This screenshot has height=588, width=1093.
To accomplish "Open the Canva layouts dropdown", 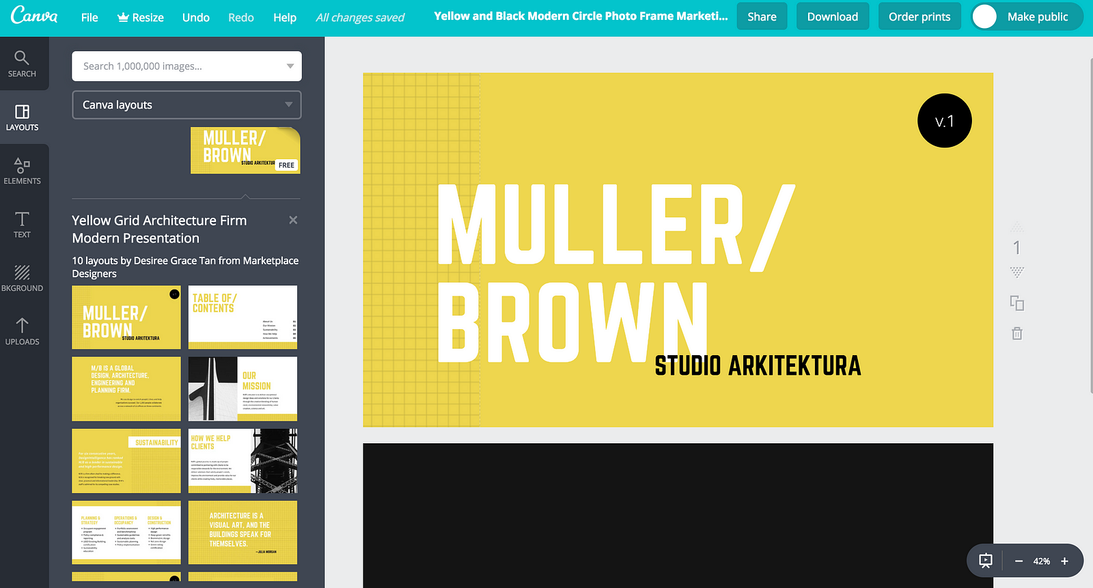I will [x=186, y=104].
